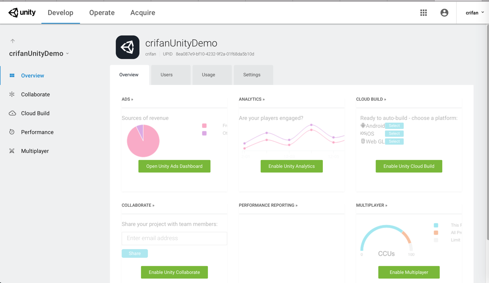
Task: Click the up arrow above project name
Action: (13, 41)
